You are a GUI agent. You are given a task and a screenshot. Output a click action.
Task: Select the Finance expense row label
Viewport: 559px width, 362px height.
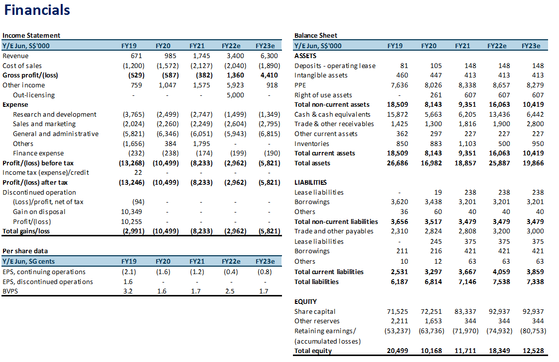tap(38, 153)
